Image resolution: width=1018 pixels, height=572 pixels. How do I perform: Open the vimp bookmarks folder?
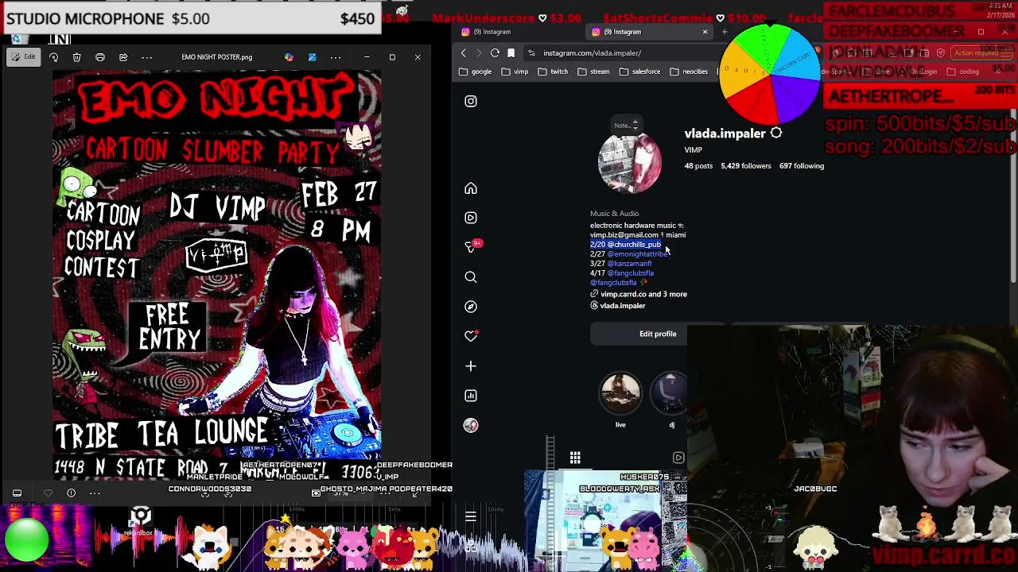click(515, 71)
